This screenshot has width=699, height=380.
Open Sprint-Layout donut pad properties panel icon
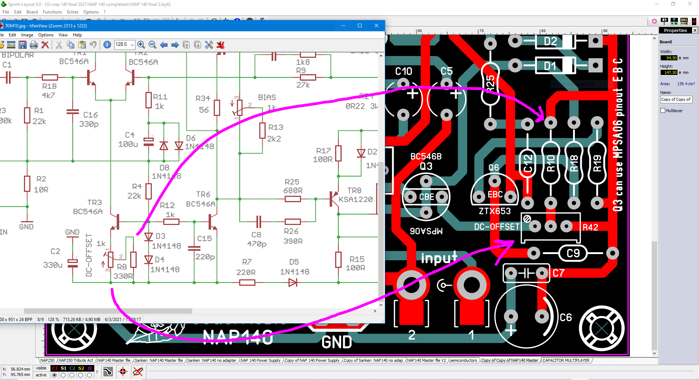654,21
